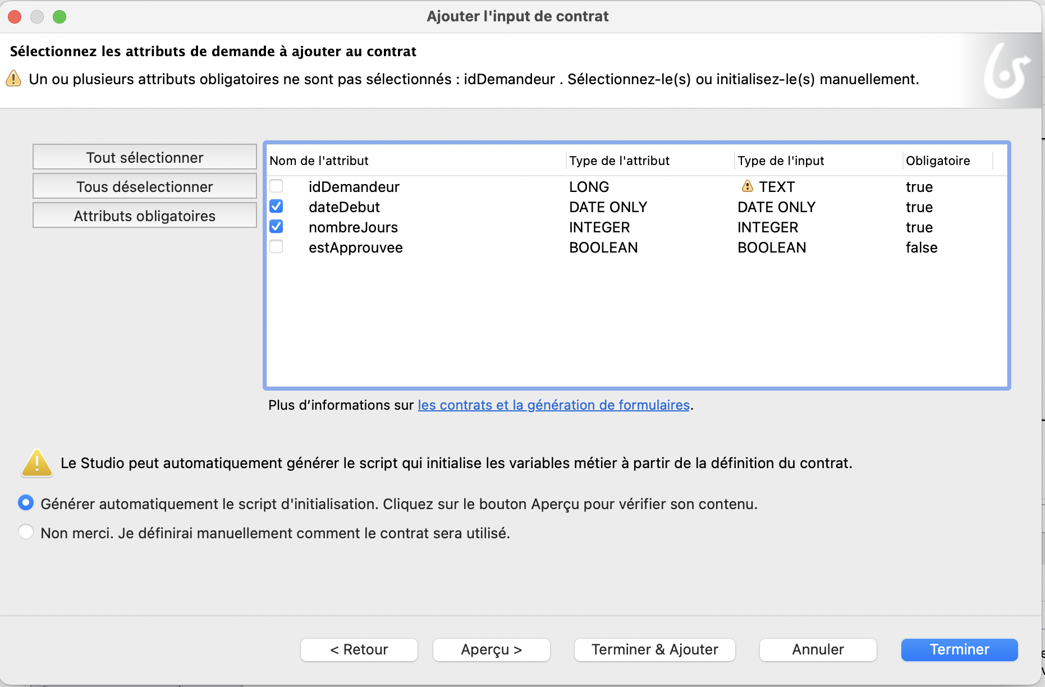Sort by the 'Obligatoire' column header
The width and height of the screenshot is (1045, 687).
point(938,161)
